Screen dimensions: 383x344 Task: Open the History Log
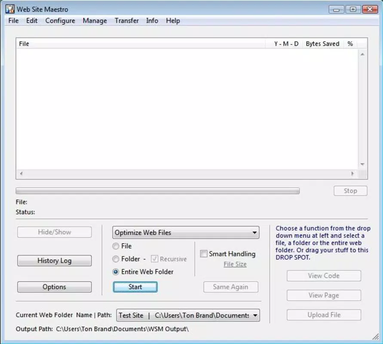click(x=55, y=261)
